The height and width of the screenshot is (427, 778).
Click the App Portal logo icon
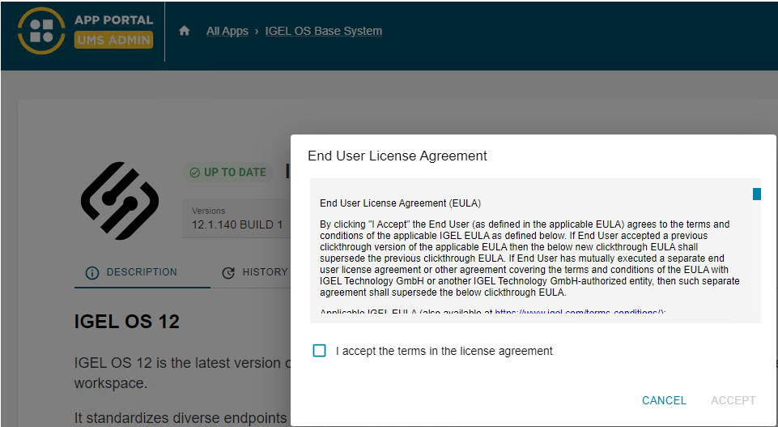pos(41,31)
